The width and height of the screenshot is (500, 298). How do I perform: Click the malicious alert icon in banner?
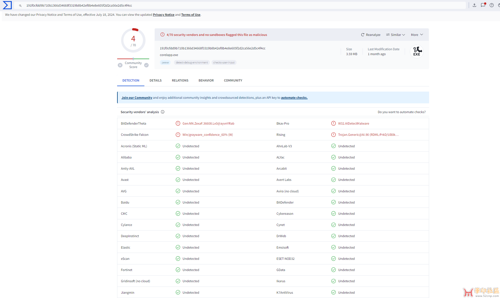click(x=162, y=34)
